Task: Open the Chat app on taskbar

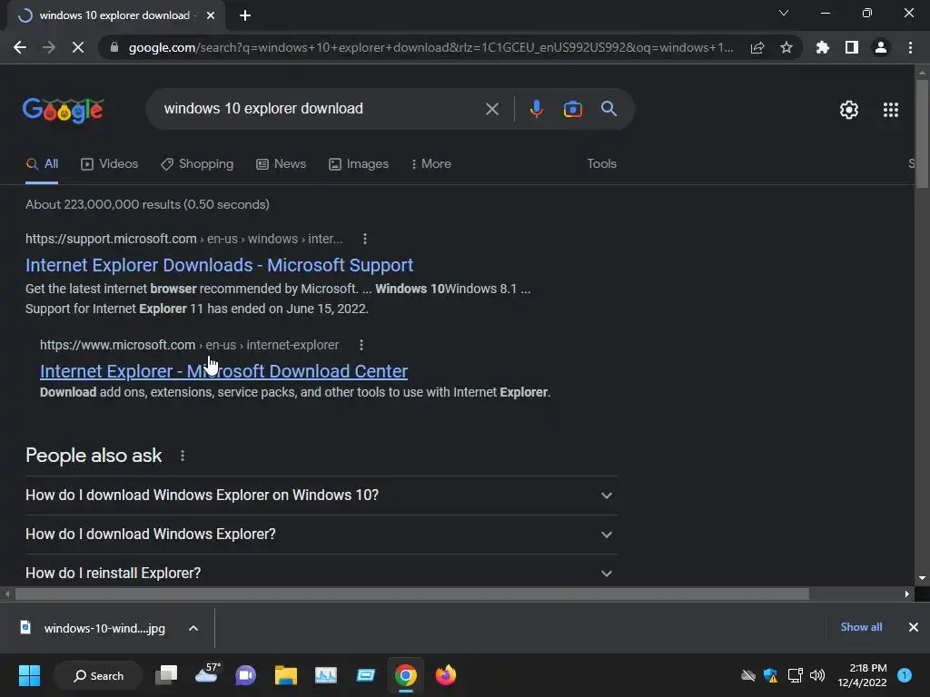Action: (245, 675)
